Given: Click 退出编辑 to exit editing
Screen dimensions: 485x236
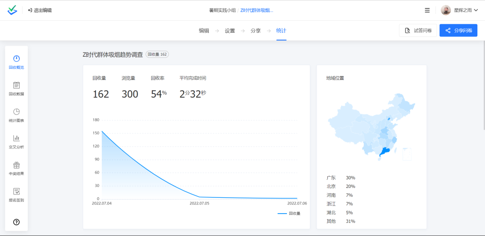Looking at the screenshot, I should tap(40, 10).
